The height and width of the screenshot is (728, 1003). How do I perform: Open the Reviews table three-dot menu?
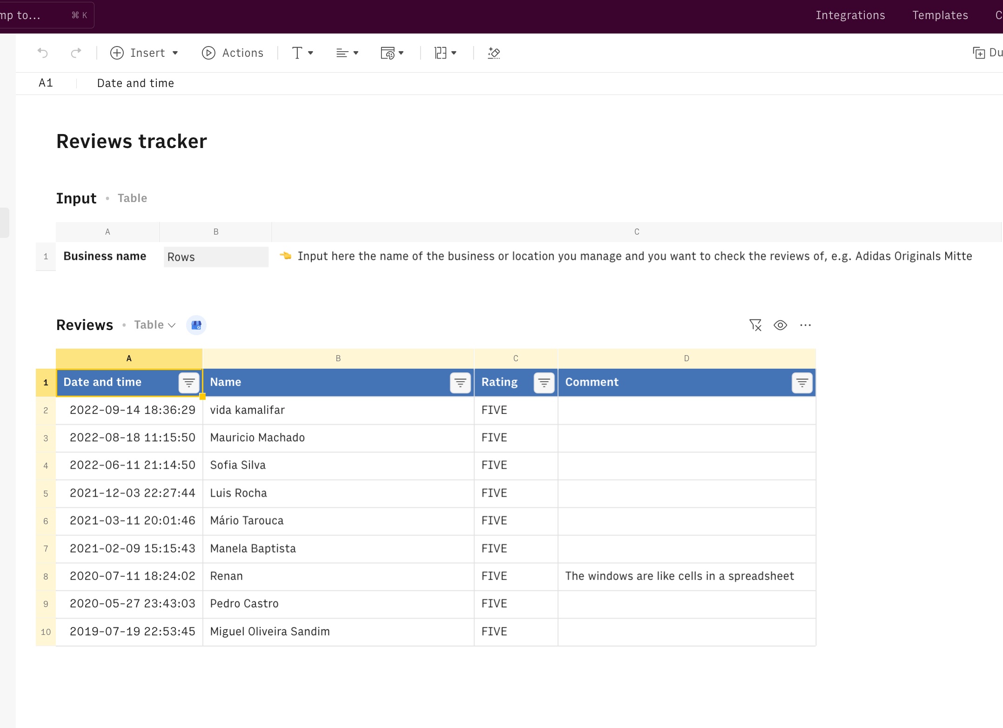(x=805, y=325)
